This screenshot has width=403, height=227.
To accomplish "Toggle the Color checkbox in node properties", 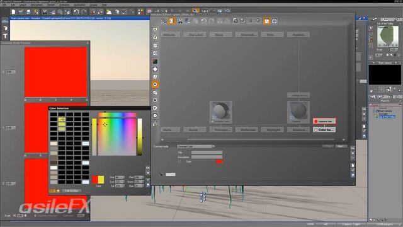I will [x=179, y=161].
